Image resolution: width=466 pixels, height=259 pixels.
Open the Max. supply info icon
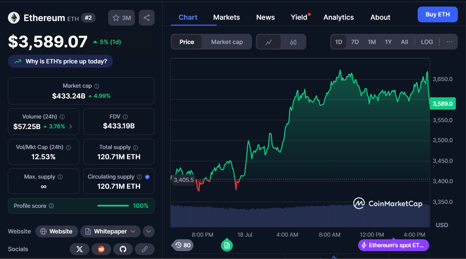(x=60, y=177)
